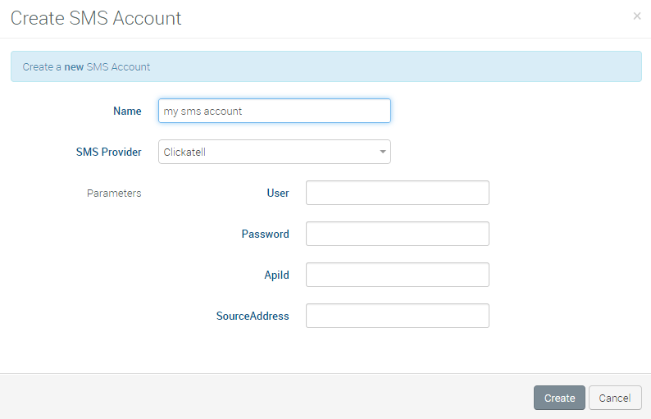Click the Password label text
The height and width of the screenshot is (419, 651).
[x=265, y=235]
